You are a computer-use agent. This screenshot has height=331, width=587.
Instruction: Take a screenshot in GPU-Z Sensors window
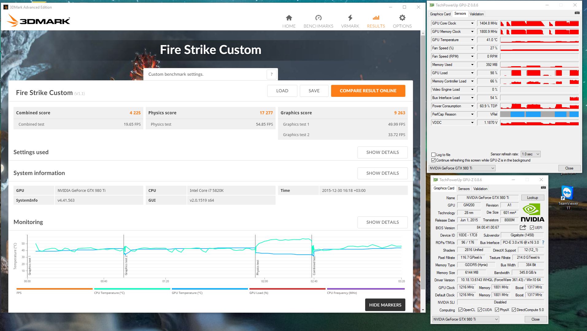coord(577,13)
